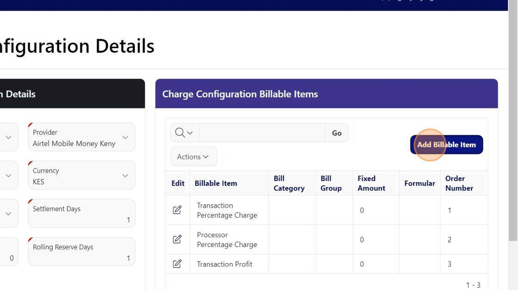Edit the Processor Percentage Charge row
This screenshot has width=518, height=290.
point(177,240)
